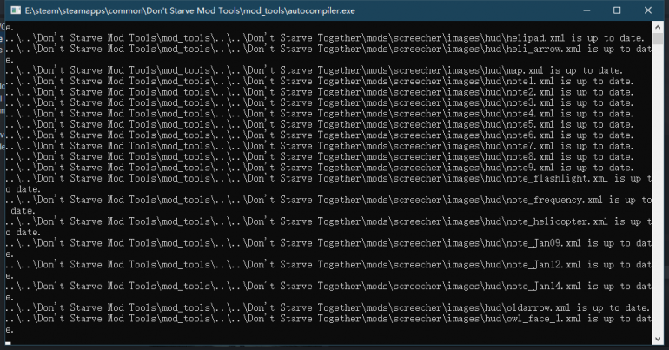669x350 pixels.
Task: Click the line containing note4.xml
Action: (319, 114)
